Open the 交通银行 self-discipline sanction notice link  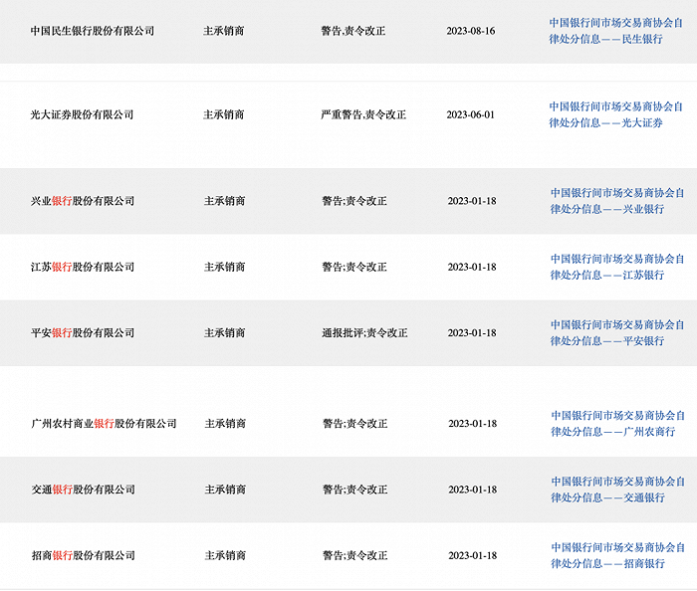pos(617,490)
